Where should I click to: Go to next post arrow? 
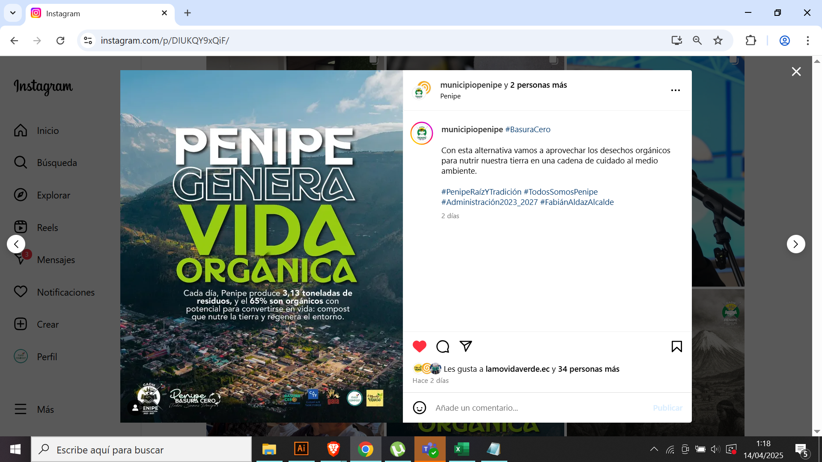796,244
